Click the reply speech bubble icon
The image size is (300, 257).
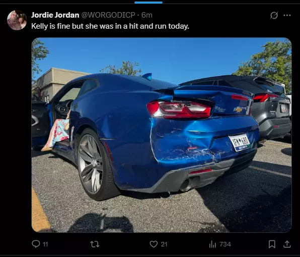coord(36,244)
